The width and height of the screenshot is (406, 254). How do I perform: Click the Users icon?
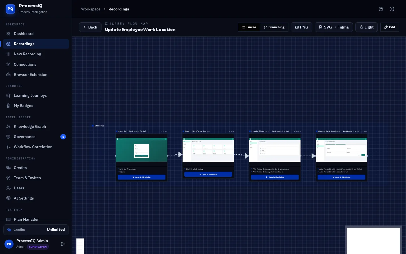pos(8,188)
